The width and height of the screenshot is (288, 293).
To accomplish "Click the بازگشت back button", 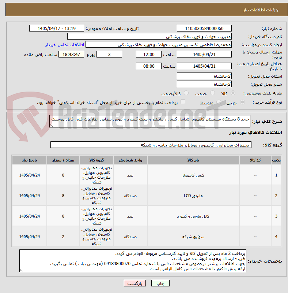I will point(134,283).
